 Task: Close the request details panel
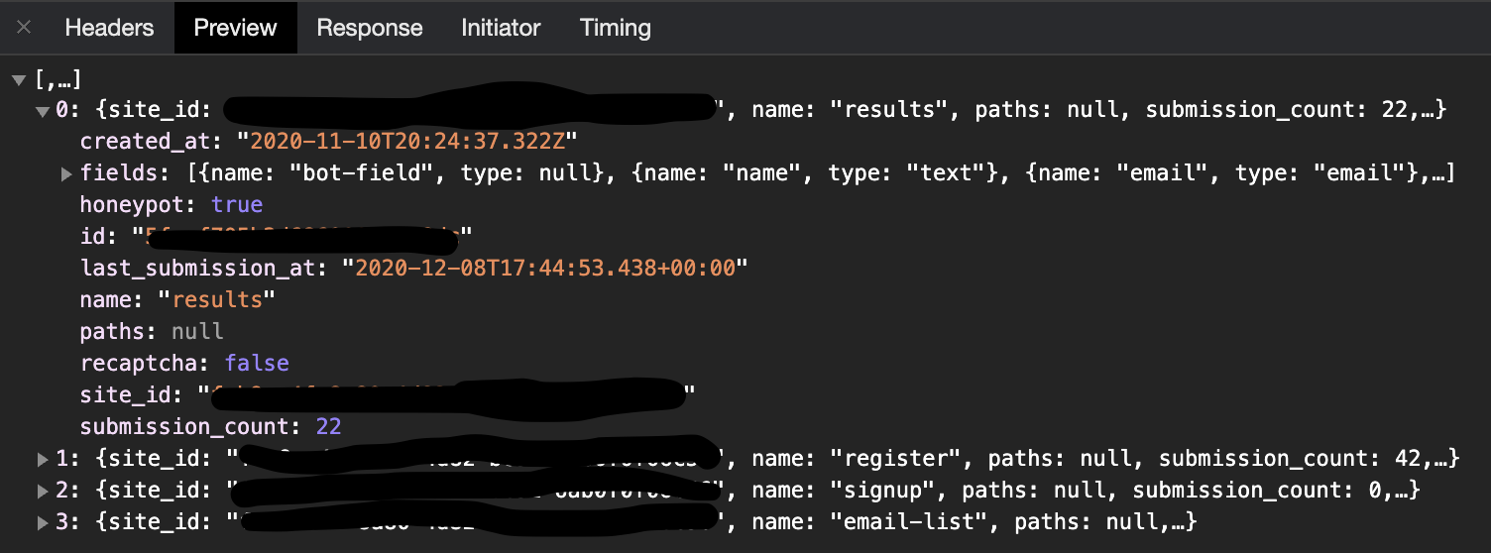(24, 28)
